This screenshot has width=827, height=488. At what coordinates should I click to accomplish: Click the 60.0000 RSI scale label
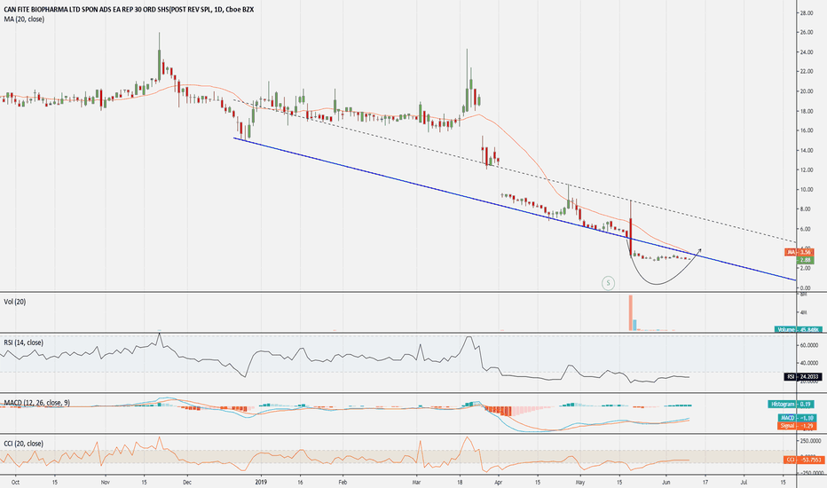810,345
